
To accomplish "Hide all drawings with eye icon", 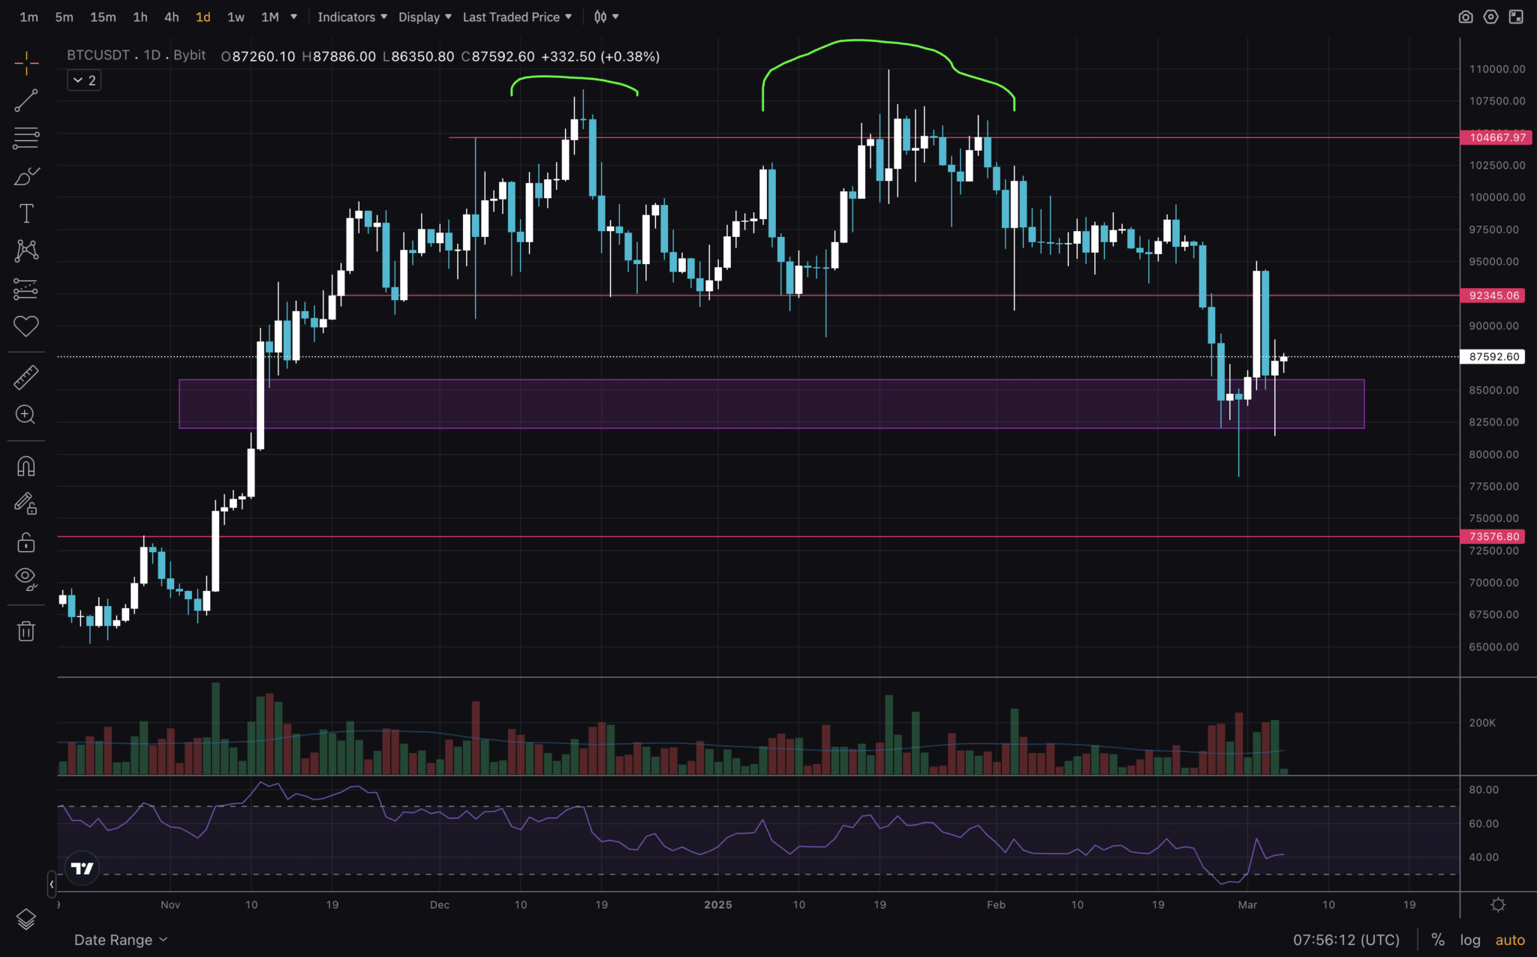I will [26, 577].
